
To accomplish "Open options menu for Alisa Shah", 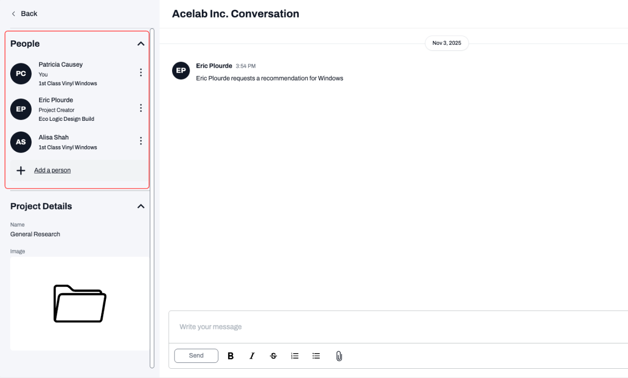I will pyautogui.click(x=141, y=141).
